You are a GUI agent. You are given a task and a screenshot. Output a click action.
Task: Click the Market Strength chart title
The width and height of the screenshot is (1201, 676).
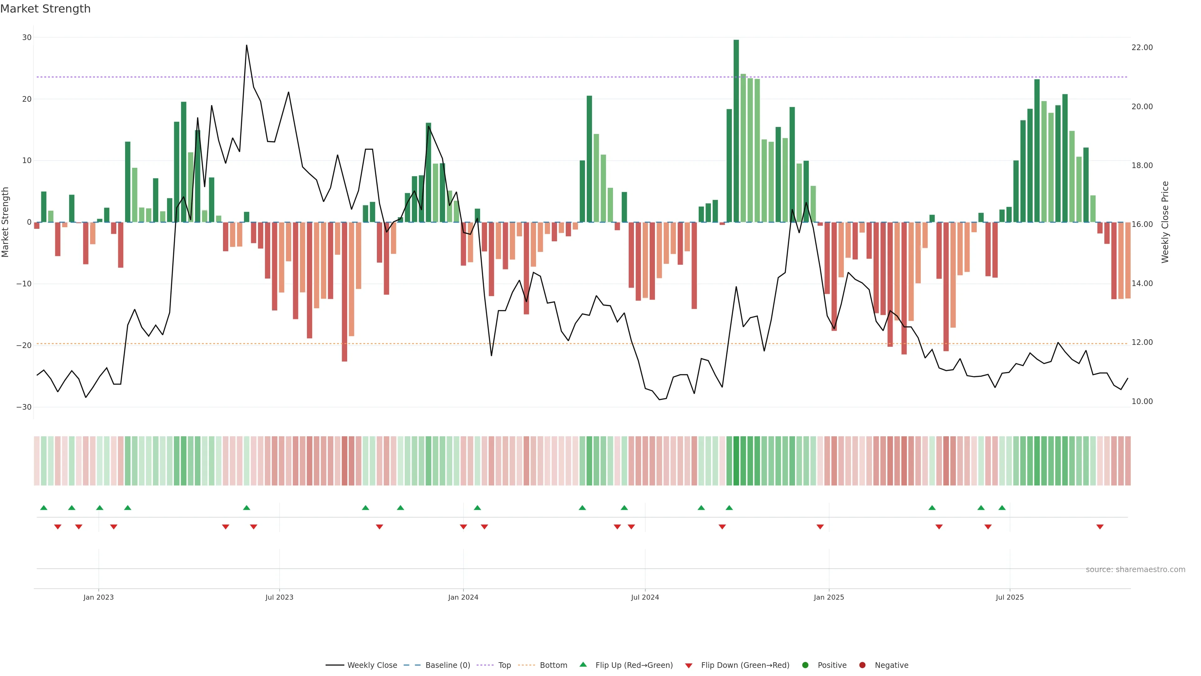tap(45, 8)
